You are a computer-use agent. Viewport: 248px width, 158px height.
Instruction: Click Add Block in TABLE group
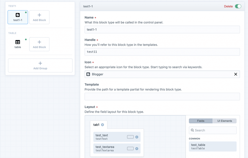[39, 44]
